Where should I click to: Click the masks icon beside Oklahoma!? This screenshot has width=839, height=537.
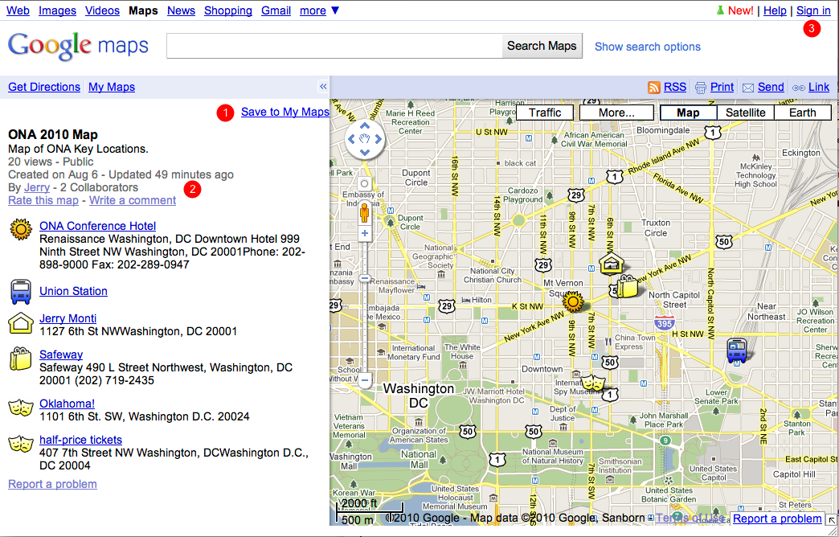[21, 408]
